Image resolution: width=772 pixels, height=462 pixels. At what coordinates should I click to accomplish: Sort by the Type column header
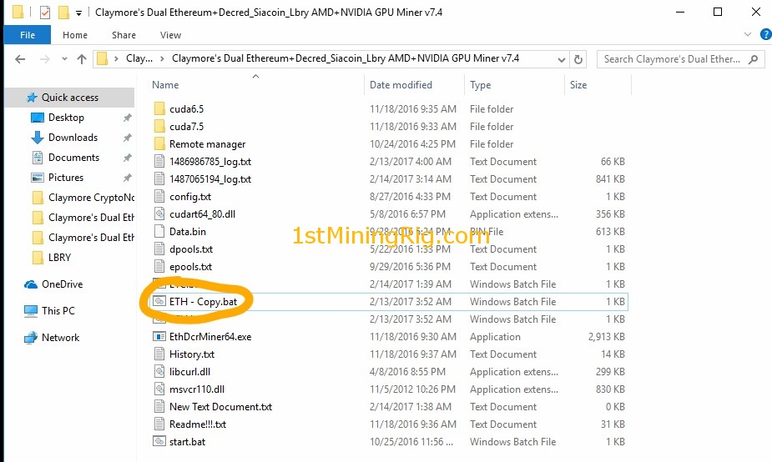tap(480, 84)
